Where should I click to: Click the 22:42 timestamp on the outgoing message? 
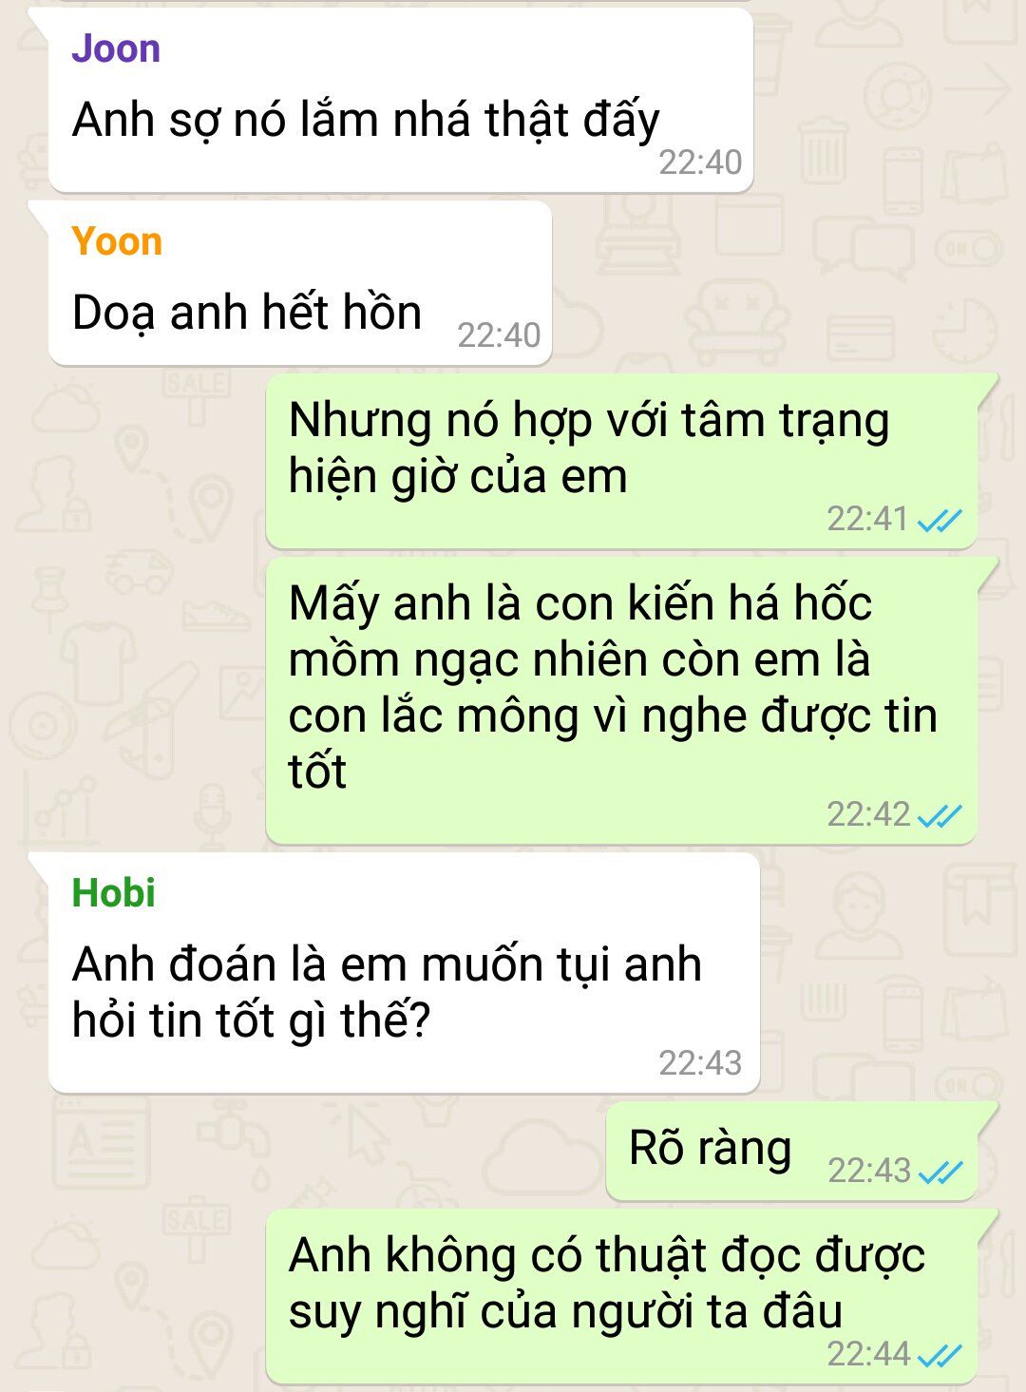tap(868, 814)
